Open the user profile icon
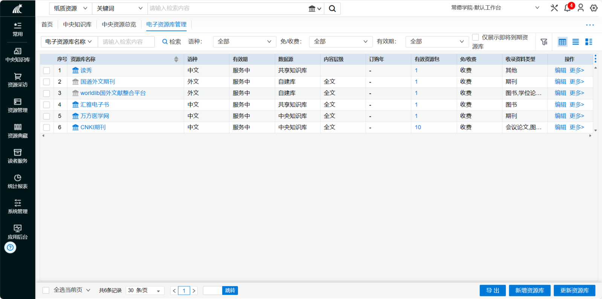The image size is (602, 299). [581, 8]
